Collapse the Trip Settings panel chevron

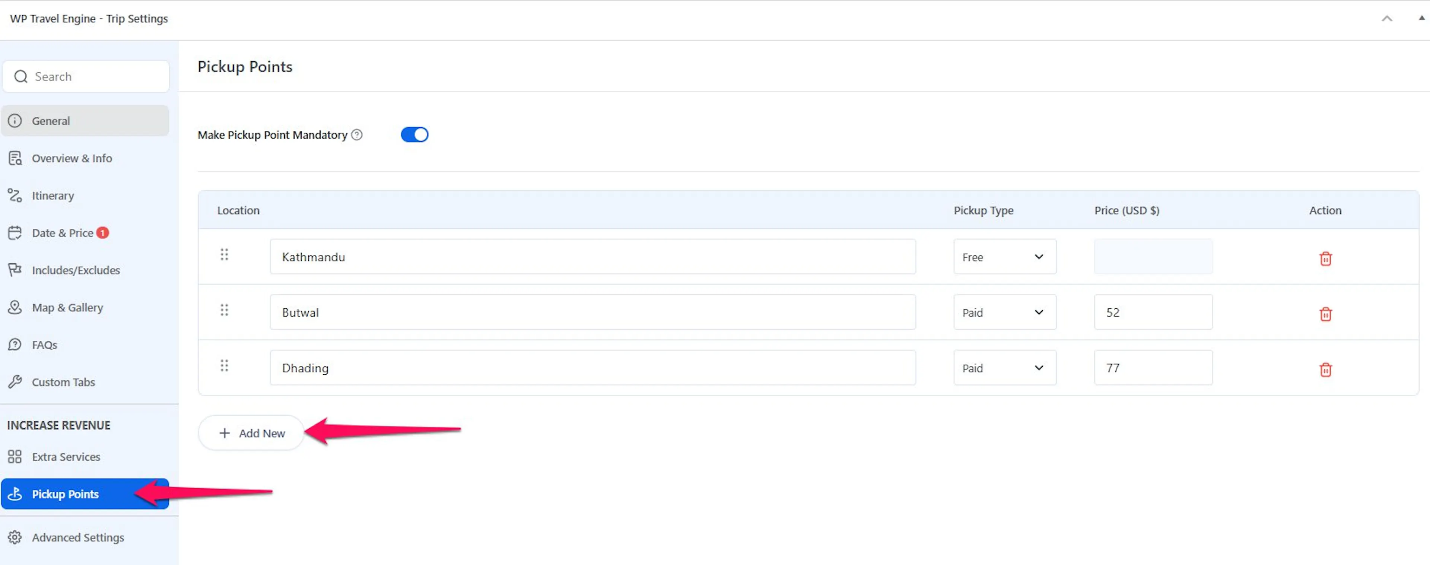tap(1387, 19)
